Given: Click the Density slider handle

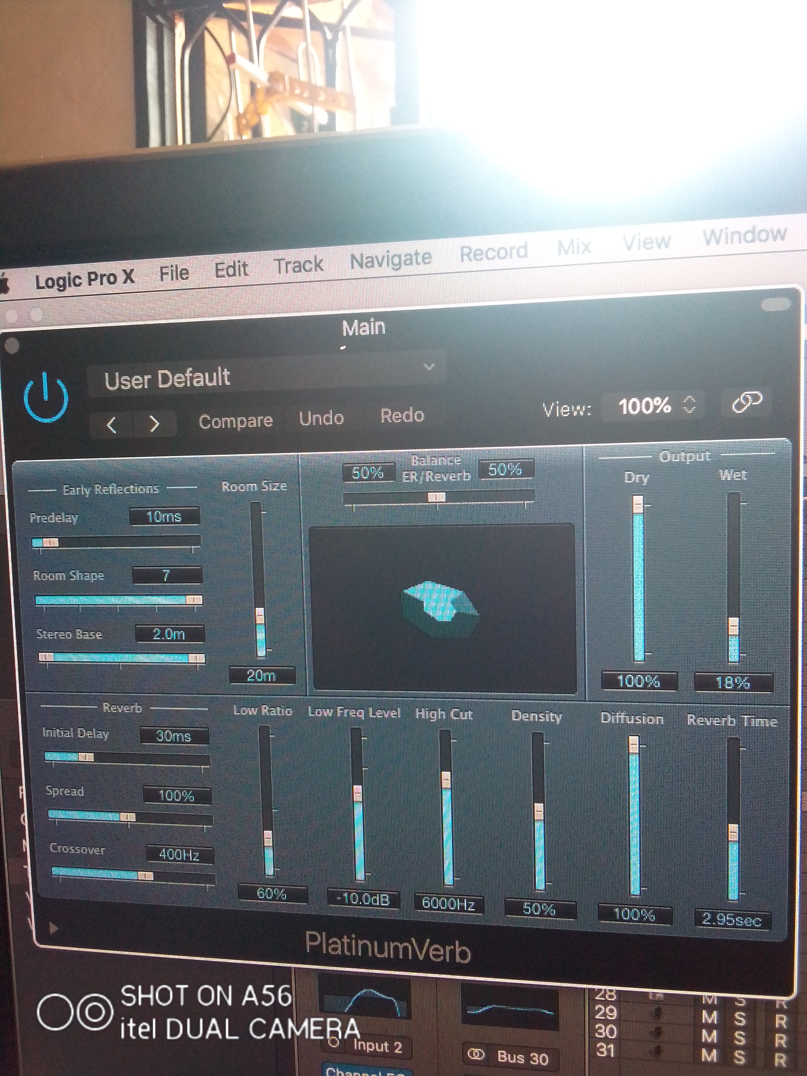Looking at the screenshot, I should [538, 811].
